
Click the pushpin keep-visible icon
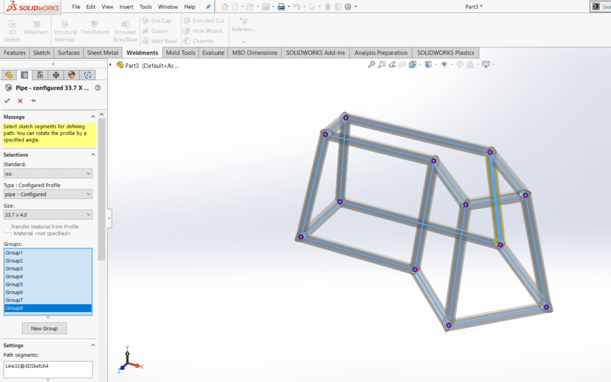point(33,101)
